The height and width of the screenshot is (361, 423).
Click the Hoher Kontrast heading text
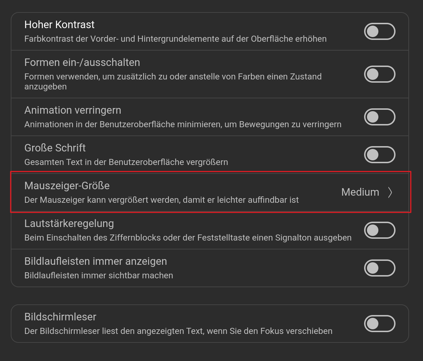[59, 25]
